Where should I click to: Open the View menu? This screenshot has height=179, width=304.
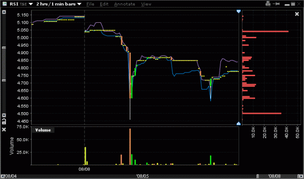coord(146,4)
